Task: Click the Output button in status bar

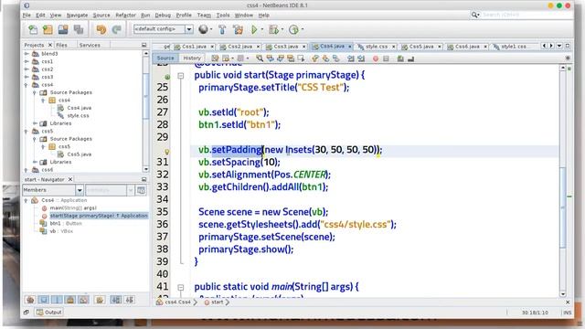Action: click(x=49, y=313)
